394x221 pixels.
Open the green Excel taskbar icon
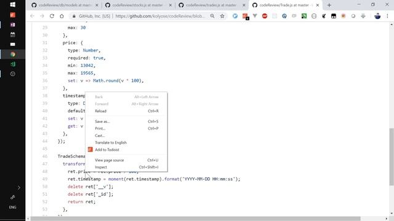tap(12, 64)
